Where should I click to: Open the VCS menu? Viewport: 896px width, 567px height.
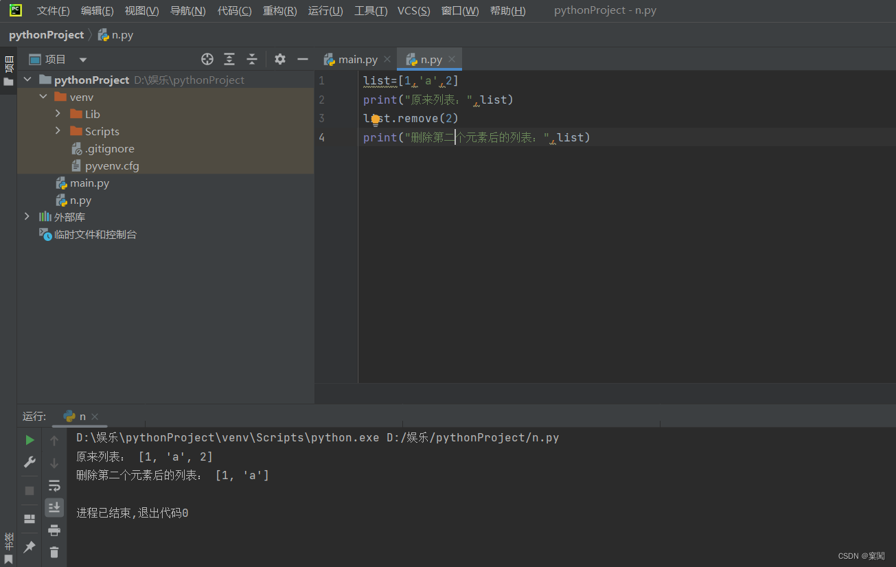[x=414, y=11]
